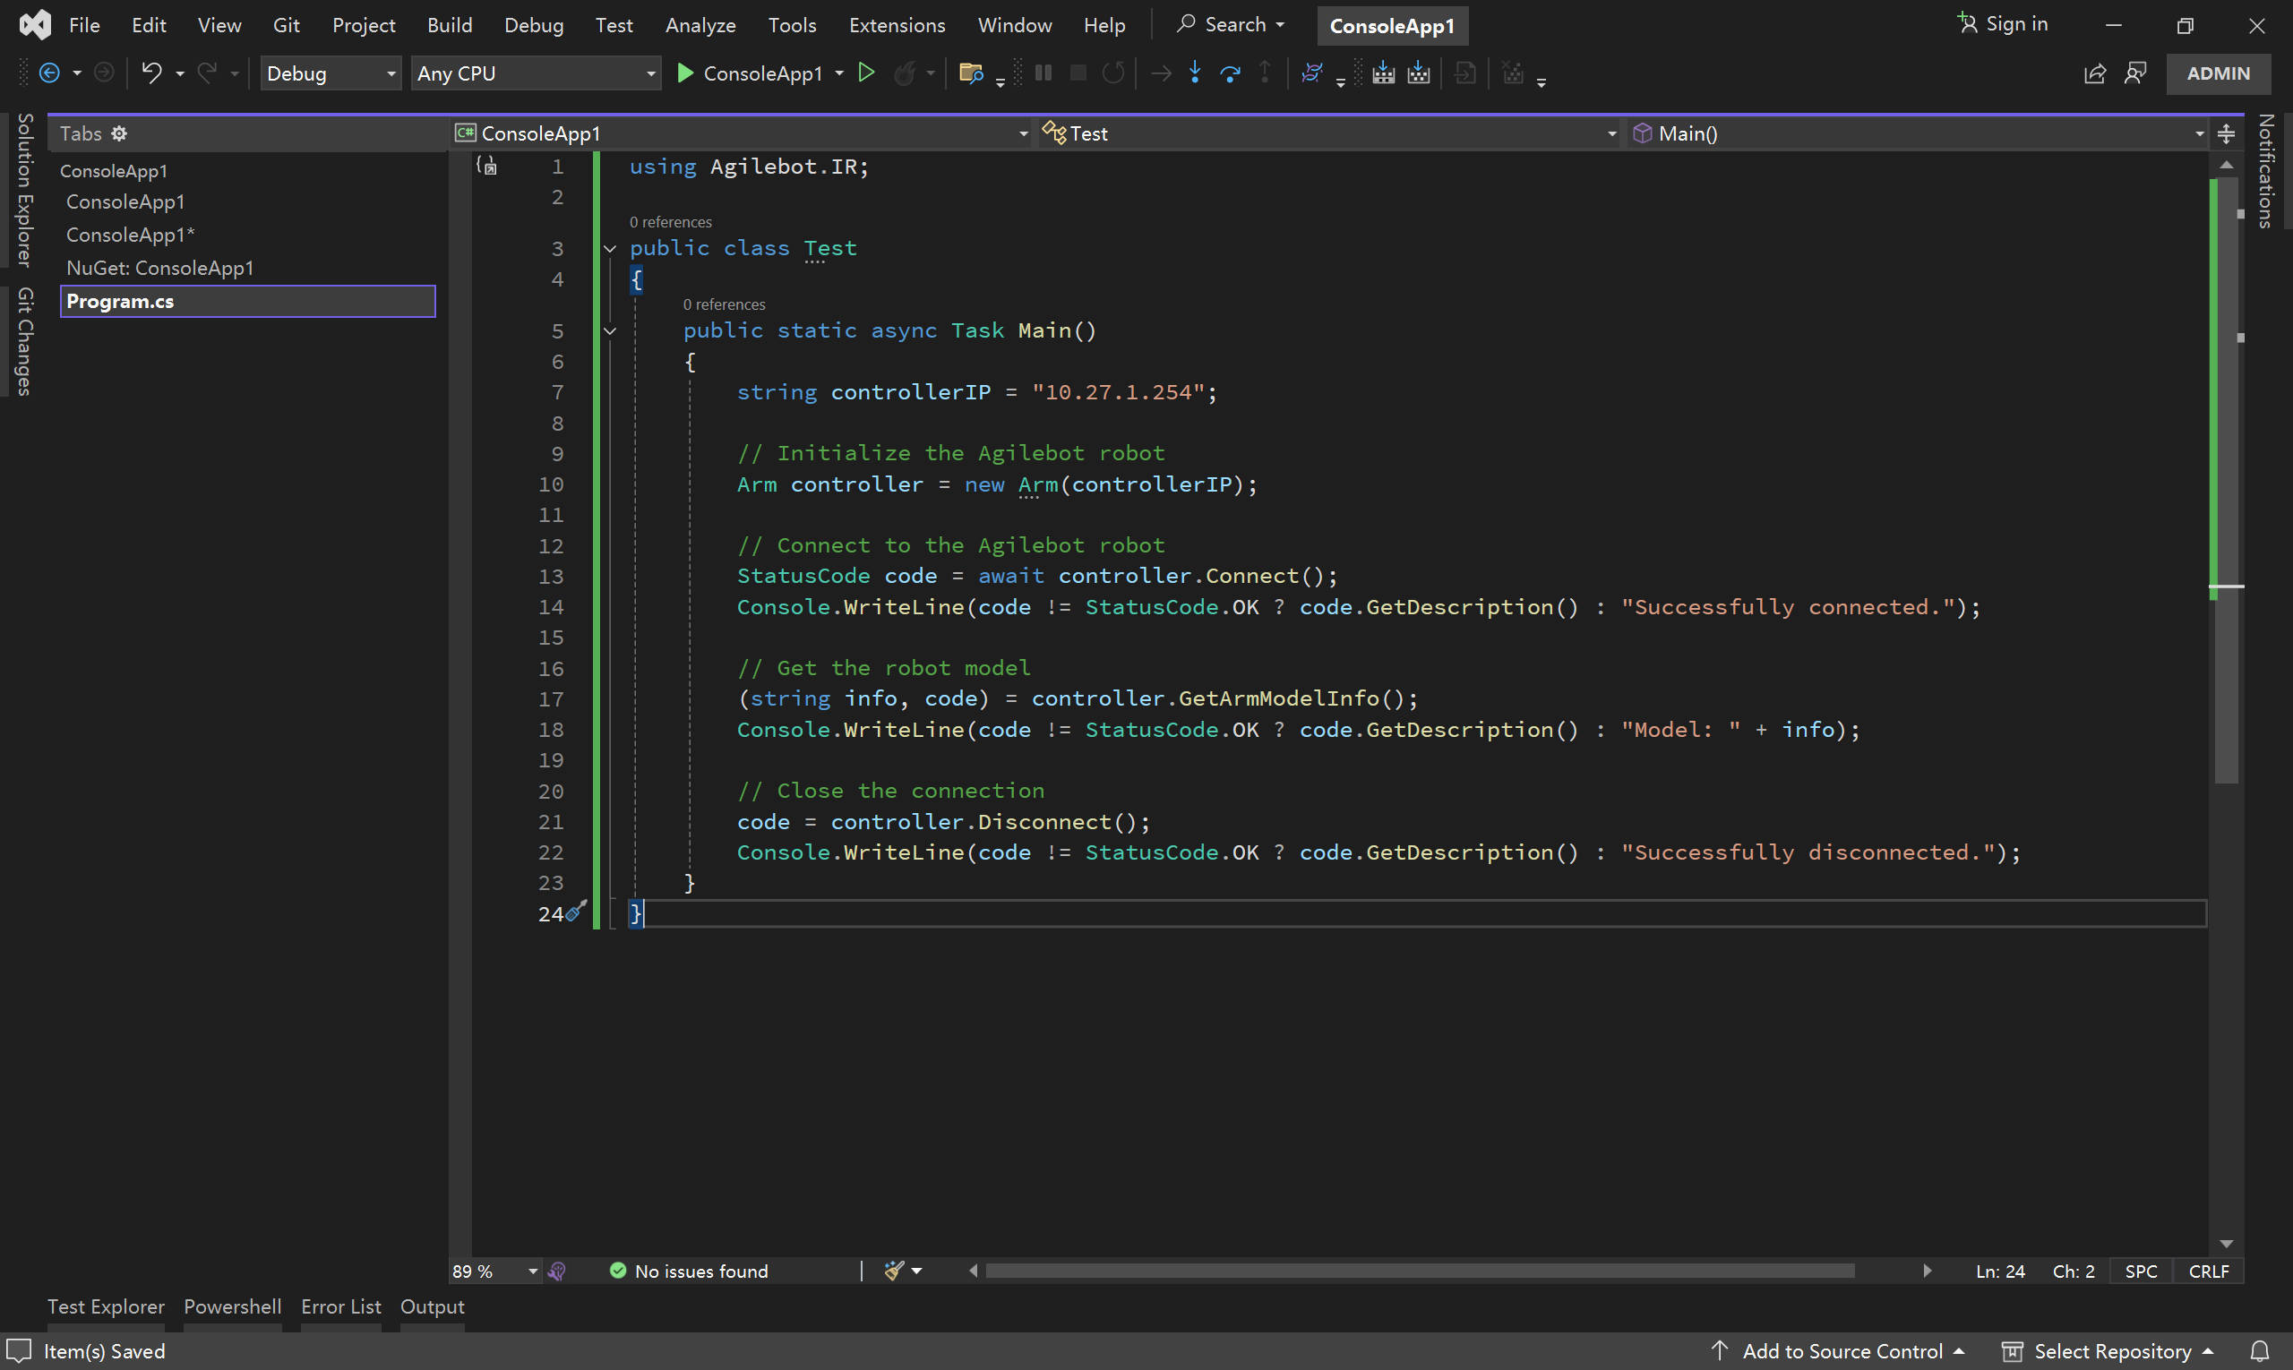The width and height of the screenshot is (2293, 1370).
Task: Open notifications bell in status bar
Action: click(x=2260, y=1351)
